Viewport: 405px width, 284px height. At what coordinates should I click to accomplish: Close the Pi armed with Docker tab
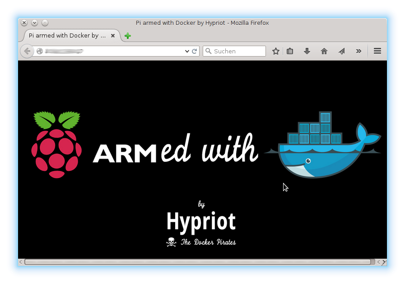[x=113, y=35]
